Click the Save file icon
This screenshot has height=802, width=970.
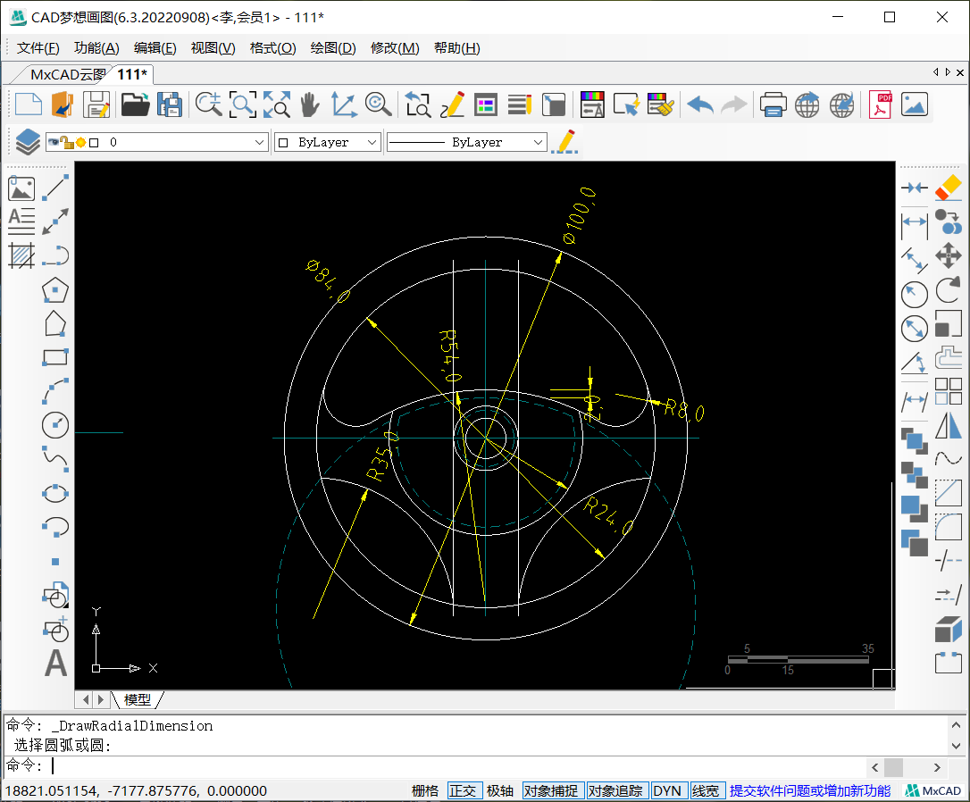(96, 104)
